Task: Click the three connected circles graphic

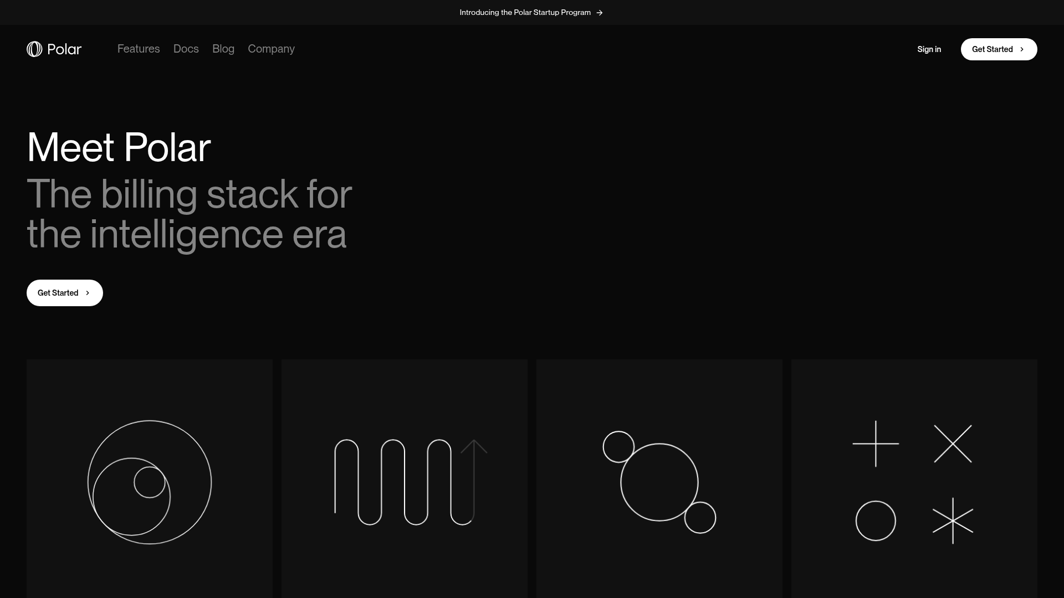Action: [x=659, y=482]
